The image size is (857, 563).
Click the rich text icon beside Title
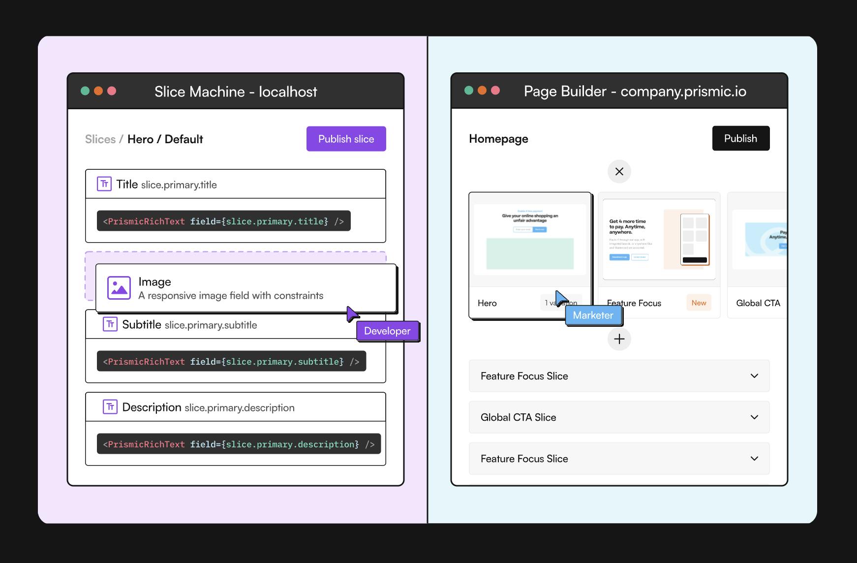(x=104, y=184)
